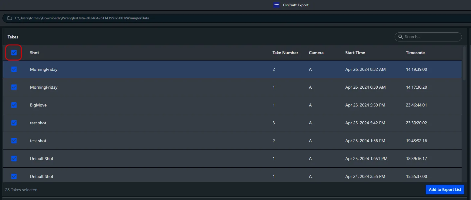Click the "Takes" panel heading
The image size is (471, 200).
tap(13, 37)
